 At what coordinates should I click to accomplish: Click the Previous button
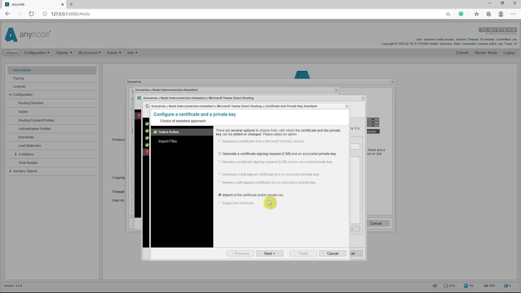point(240,253)
